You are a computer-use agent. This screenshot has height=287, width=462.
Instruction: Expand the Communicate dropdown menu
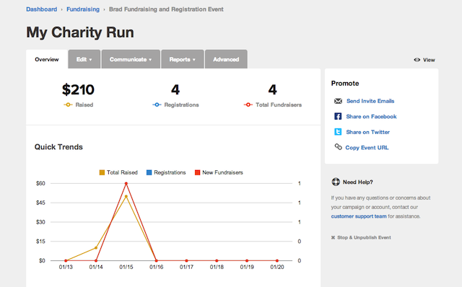pyautogui.click(x=131, y=59)
